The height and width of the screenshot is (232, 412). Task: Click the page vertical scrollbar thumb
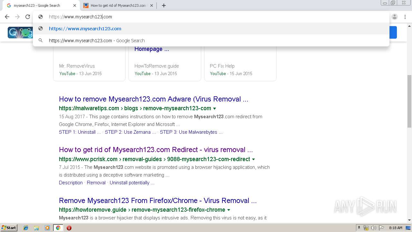click(x=409, y=101)
